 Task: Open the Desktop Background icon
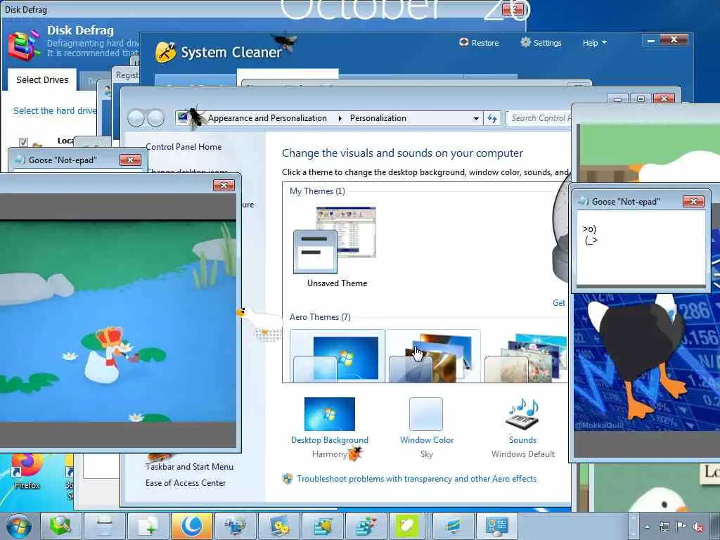coord(330,413)
